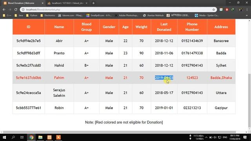
Task: Click the Address column header
Action: [x=221, y=27]
